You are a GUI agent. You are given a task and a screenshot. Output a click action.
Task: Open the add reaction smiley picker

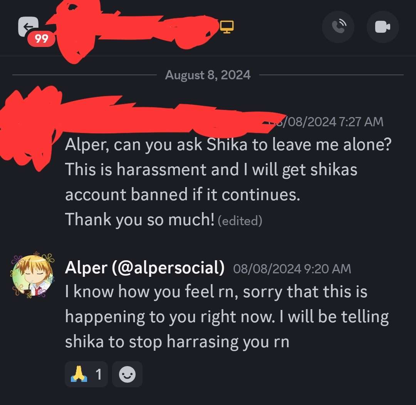pos(127,374)
